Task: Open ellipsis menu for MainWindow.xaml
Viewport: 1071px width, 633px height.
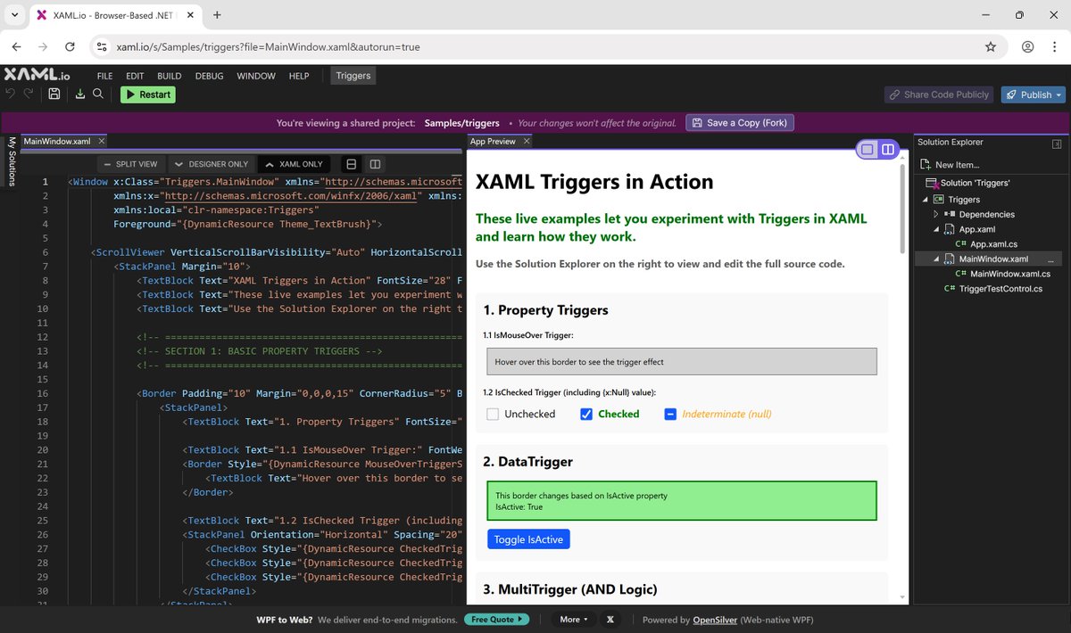Action: click(x=1050, y=259)
